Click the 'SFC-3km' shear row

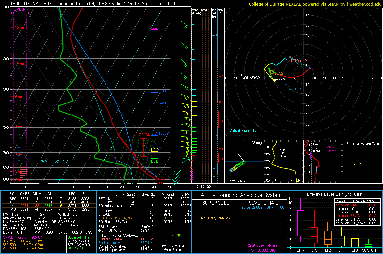click(145, 202)
